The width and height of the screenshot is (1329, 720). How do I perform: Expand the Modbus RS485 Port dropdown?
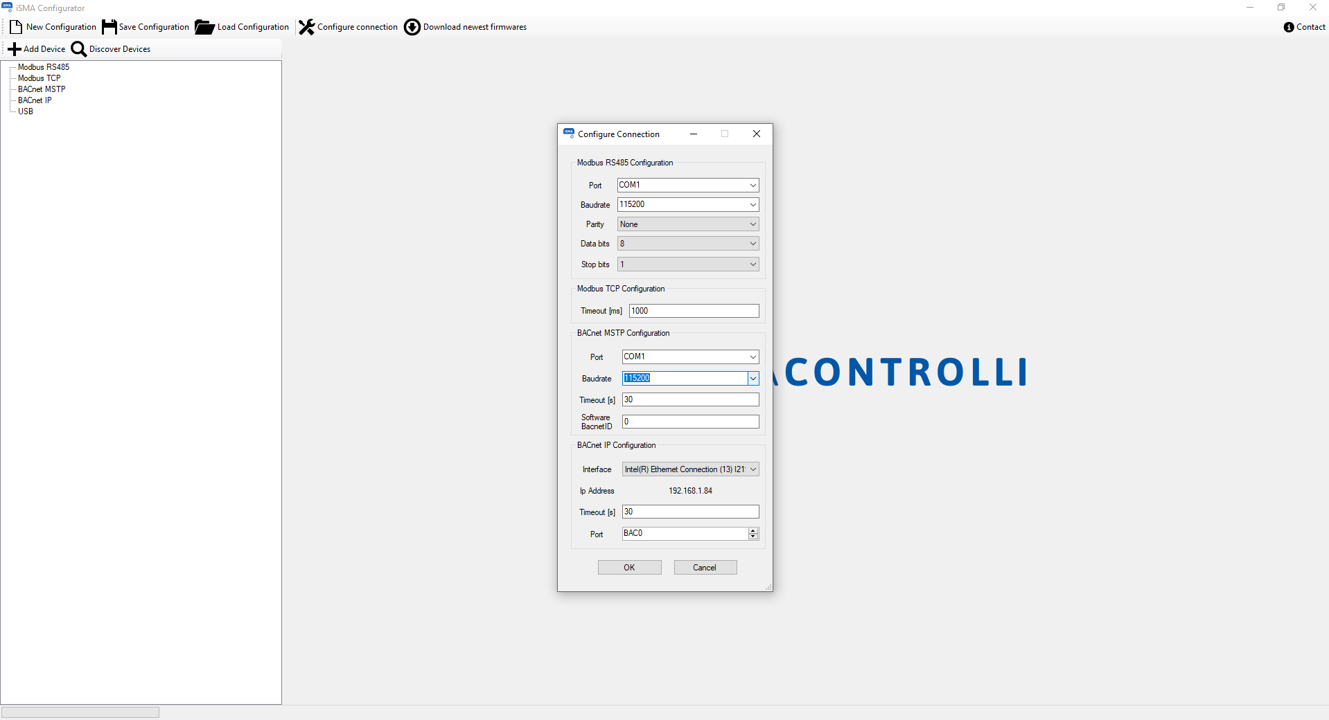[752, 186]
